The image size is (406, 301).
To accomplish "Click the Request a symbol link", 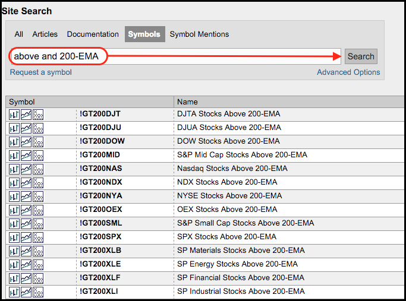I will 41,72.
